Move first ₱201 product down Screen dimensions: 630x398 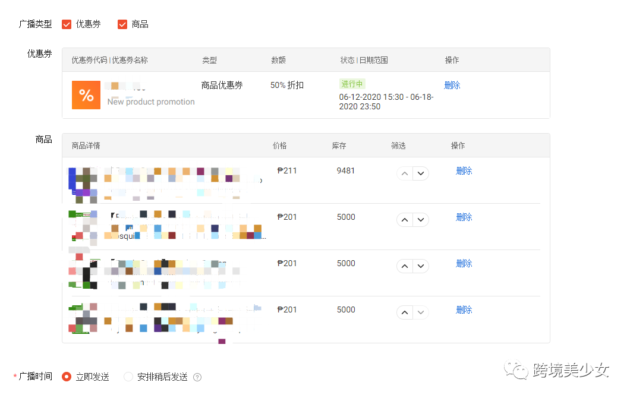pos(421,220)
